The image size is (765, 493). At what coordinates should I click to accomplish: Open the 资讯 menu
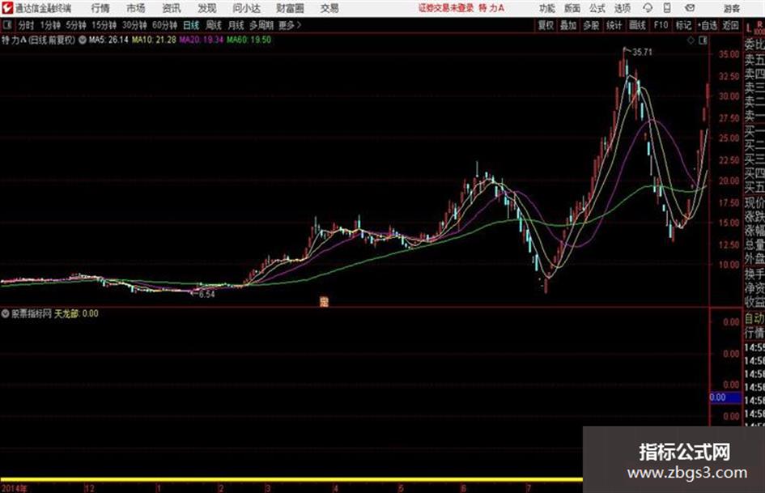coord(172,8)
